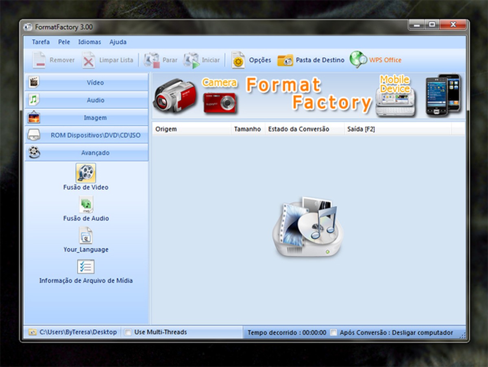Click the Tempo decorrido : 00:00:00 status
Screen dimensions: 488x367
(287, 332)
